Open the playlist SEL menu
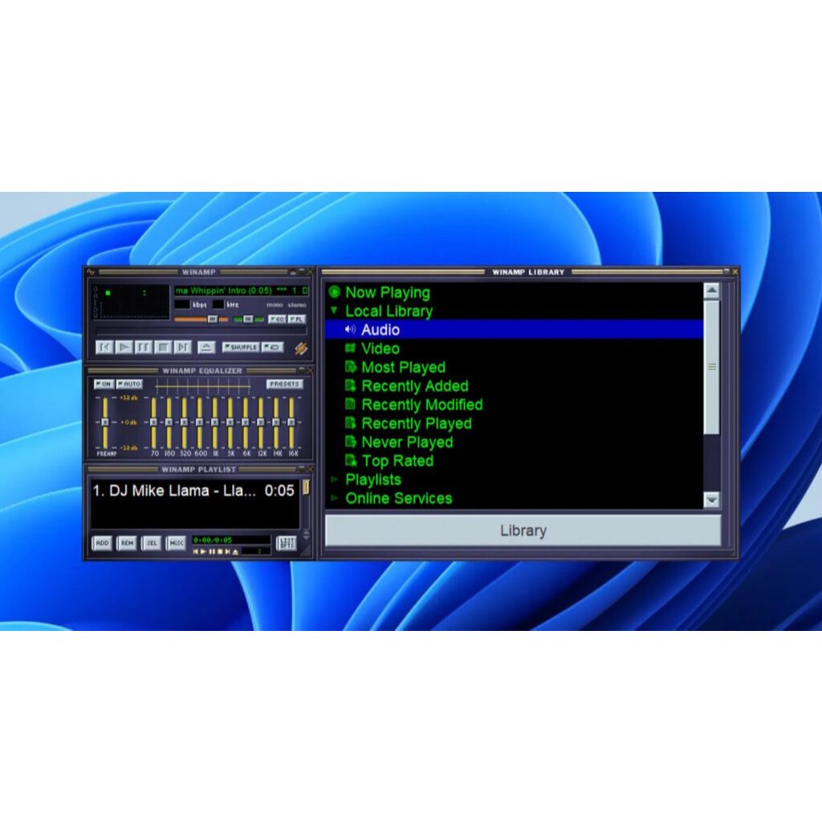The height and width of the screenshot is (822, 822). pos(152,543)
